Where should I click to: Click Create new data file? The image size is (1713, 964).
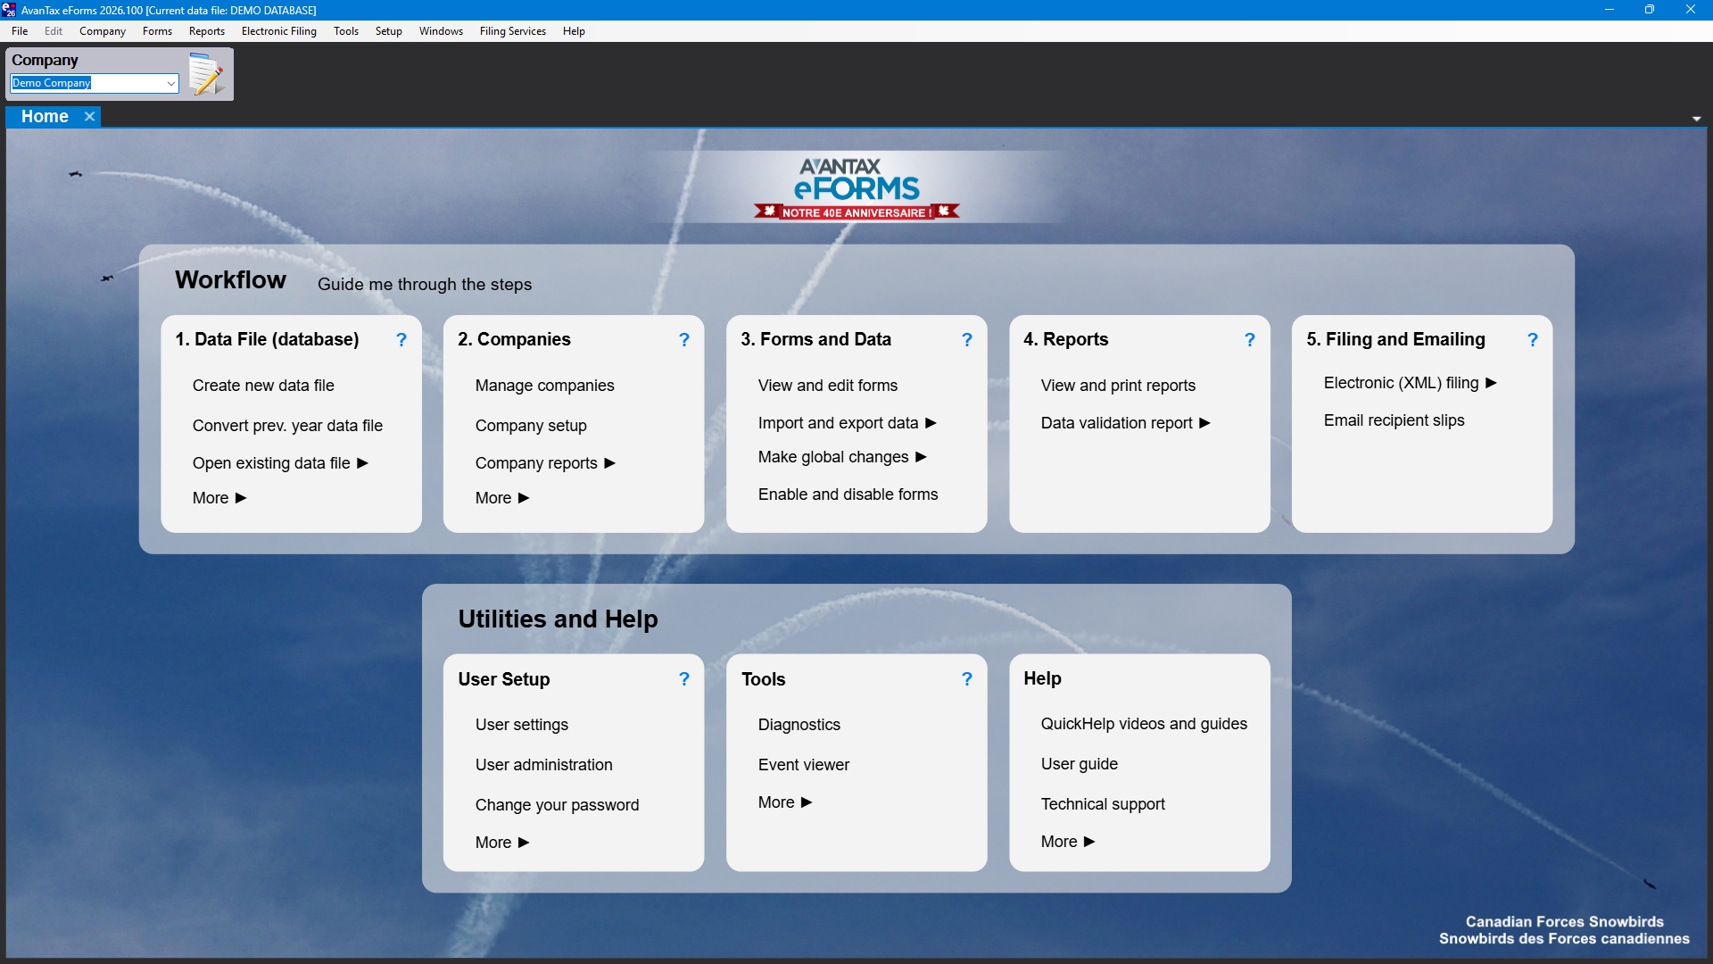coord(263,385)
